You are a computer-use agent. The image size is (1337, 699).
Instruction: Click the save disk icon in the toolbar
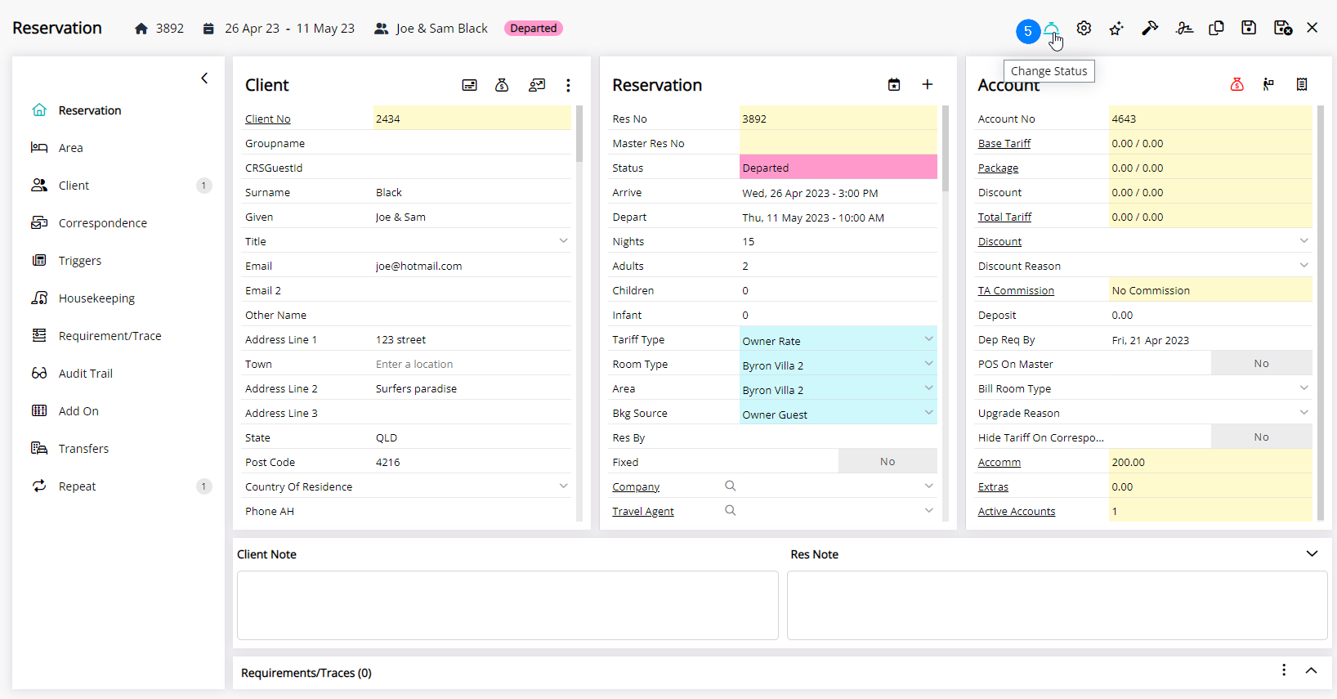click(x=1249, y=28)
